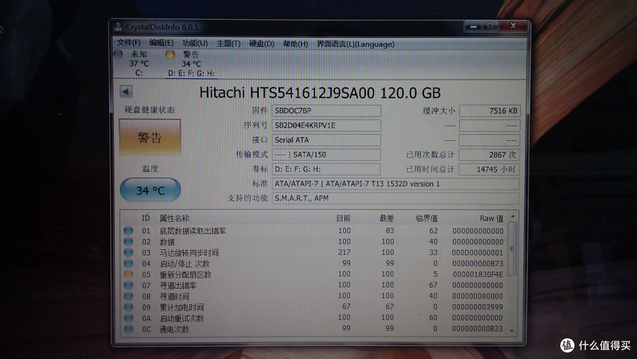The height and width of the screenshot is (359, 637).
Task: Click status dot for attribute 02
Action: 129,241
